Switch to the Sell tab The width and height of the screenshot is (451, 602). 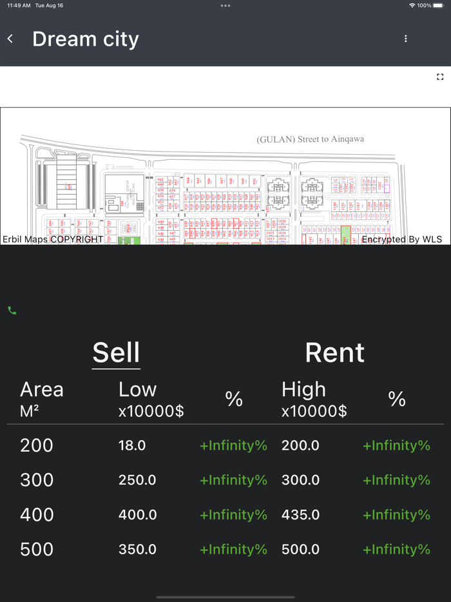click(x=116, y=353)
